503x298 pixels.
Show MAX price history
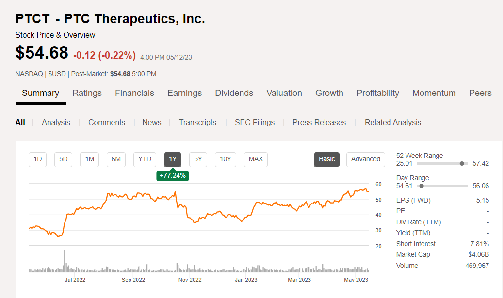256,159
